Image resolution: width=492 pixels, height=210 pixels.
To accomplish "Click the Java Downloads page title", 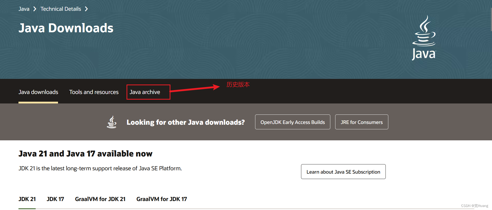I will pos(66,28).
